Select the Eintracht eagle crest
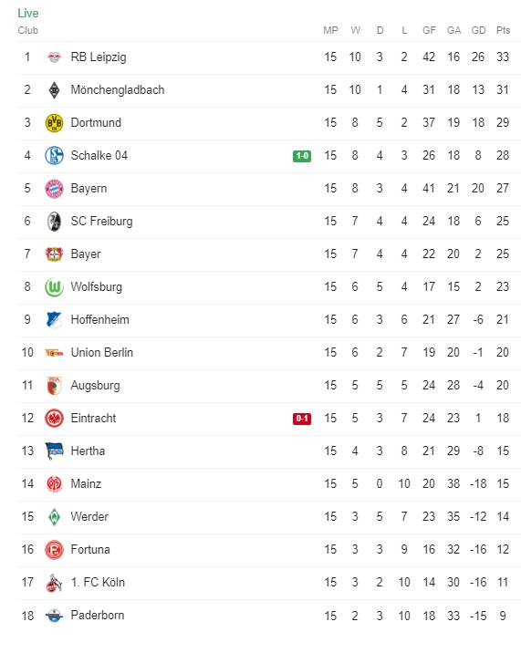This screenshot has height=653, width=521. pos(54,418)
